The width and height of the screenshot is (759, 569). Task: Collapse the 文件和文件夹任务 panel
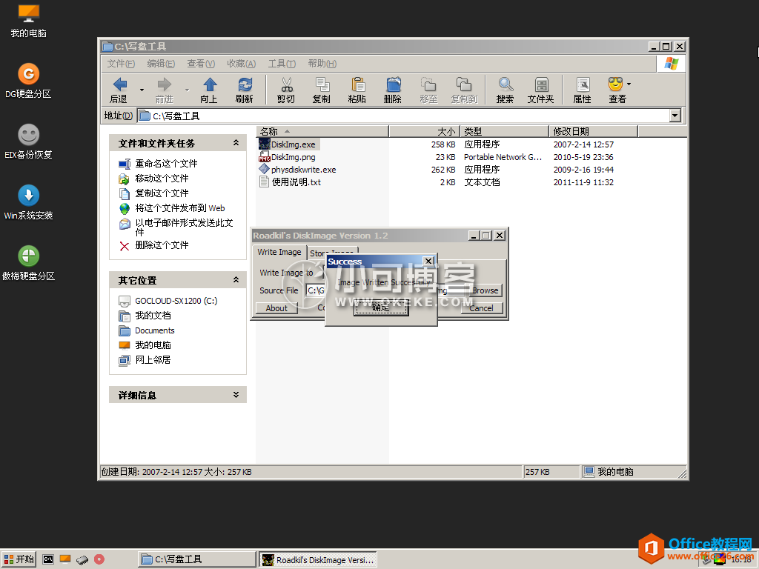(x=236, y=143)
